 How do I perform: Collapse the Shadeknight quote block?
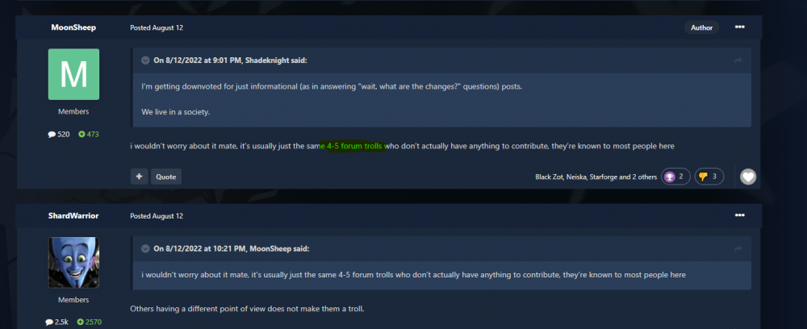pos(145,60)
